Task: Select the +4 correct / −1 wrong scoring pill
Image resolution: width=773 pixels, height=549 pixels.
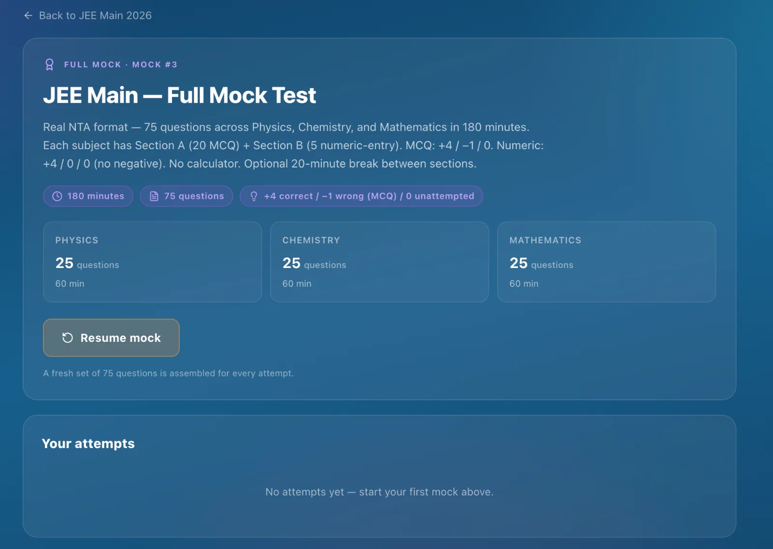Action: coord(361,196)
